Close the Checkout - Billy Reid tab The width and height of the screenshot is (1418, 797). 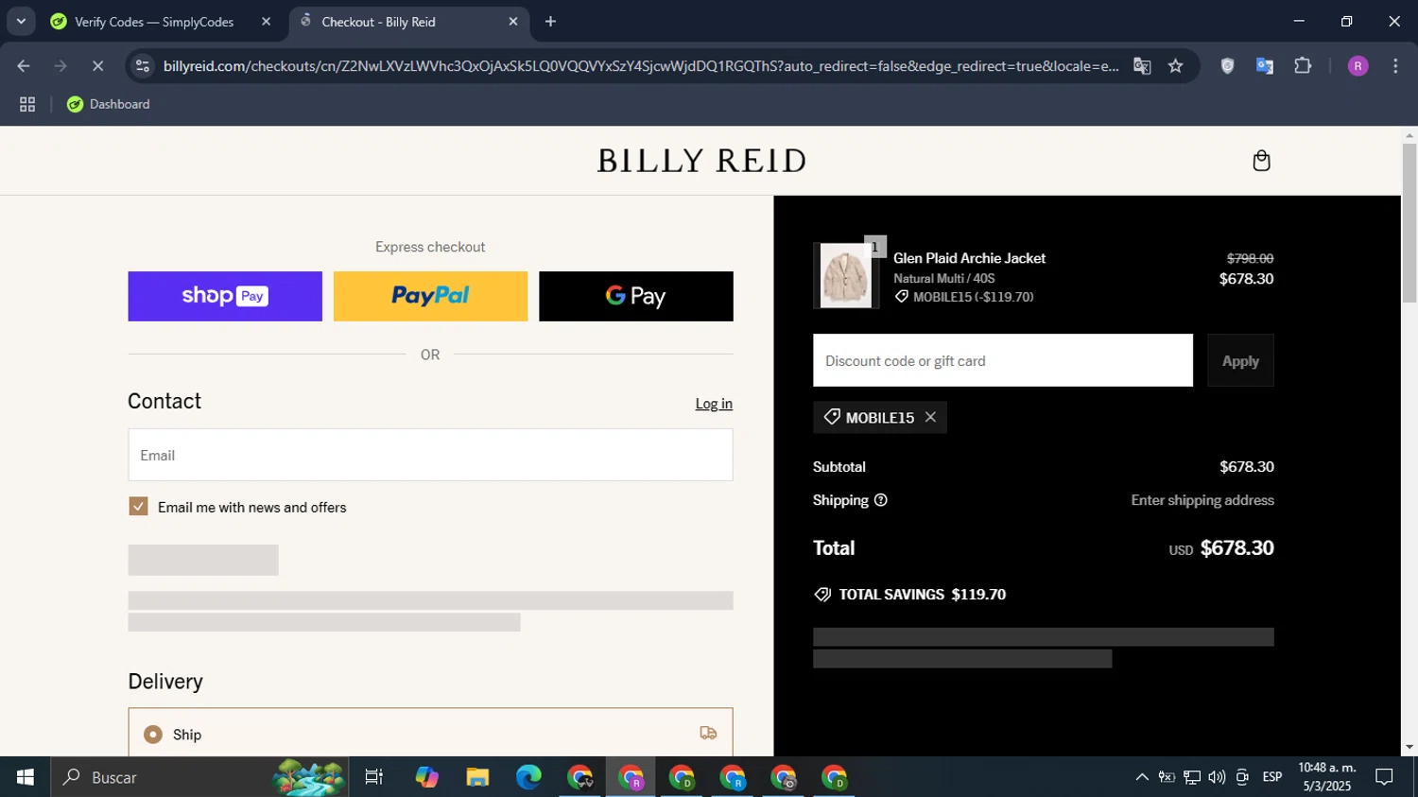pos(513,22)
